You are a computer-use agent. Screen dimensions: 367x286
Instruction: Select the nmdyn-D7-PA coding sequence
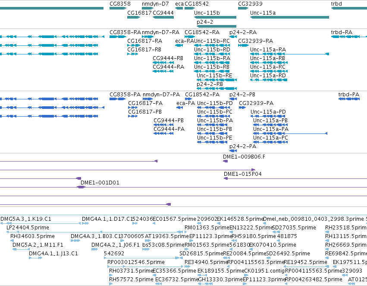(x=147, y=99)
